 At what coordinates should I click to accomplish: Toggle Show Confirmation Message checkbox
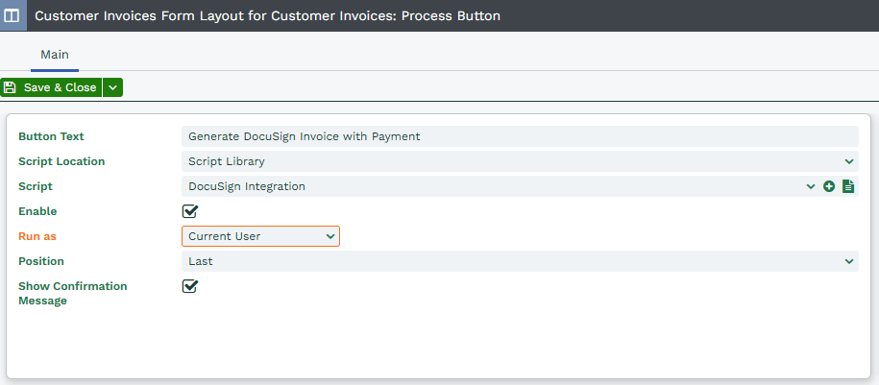click(x=190, y=286)
